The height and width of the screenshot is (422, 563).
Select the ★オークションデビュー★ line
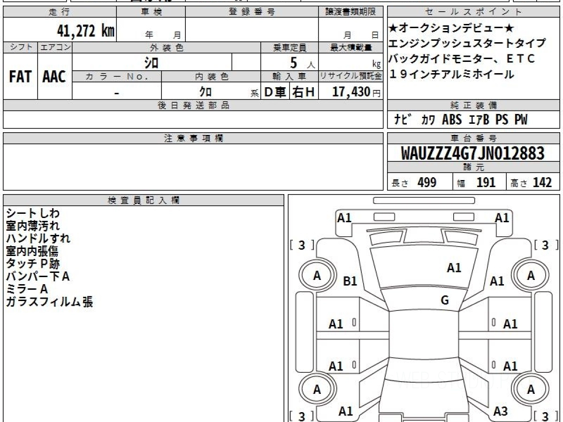coord(450,28)
